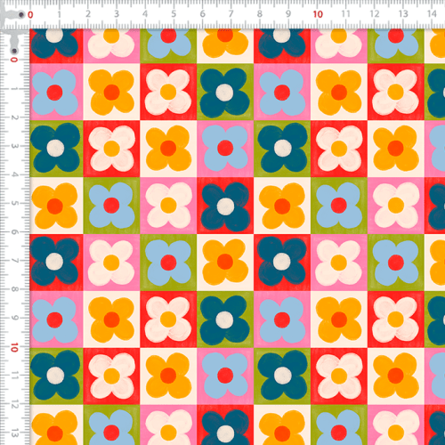Click the rivet on the vertical ruler
Screen dimensions: 445x445
(14, 51)
